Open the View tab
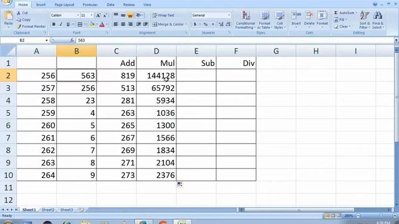399x224 pixels. 147,5
